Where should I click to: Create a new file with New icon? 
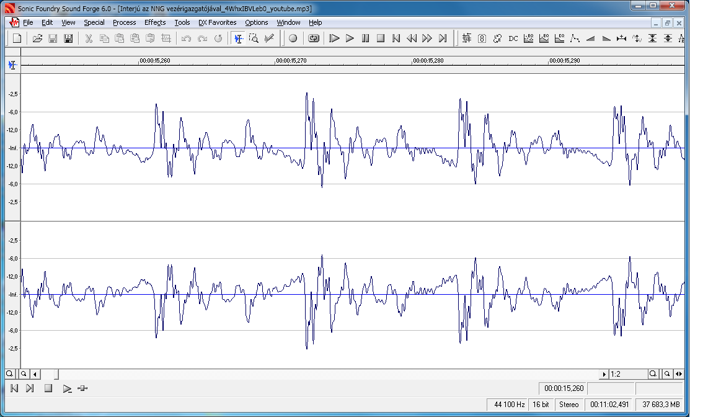tap(17, 38)
